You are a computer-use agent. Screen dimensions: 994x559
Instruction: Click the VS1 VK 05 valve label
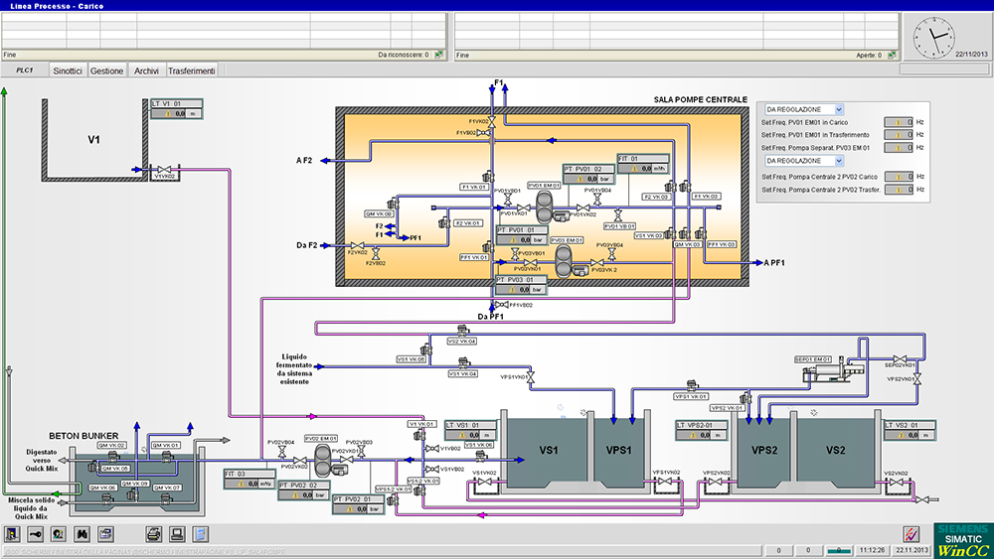tap(412, 359)
